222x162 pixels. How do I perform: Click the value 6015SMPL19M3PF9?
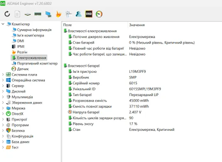tap(145, 89)
